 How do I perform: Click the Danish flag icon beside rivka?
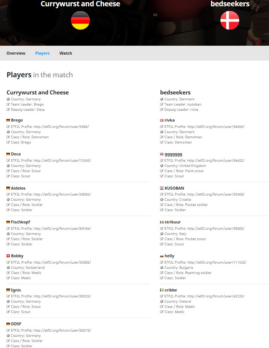tap(162, 120)
